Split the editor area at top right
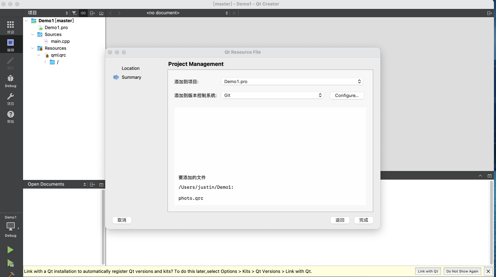Image resolution: width=496 pixels, height=277 pixels. (x=489, y=13)
